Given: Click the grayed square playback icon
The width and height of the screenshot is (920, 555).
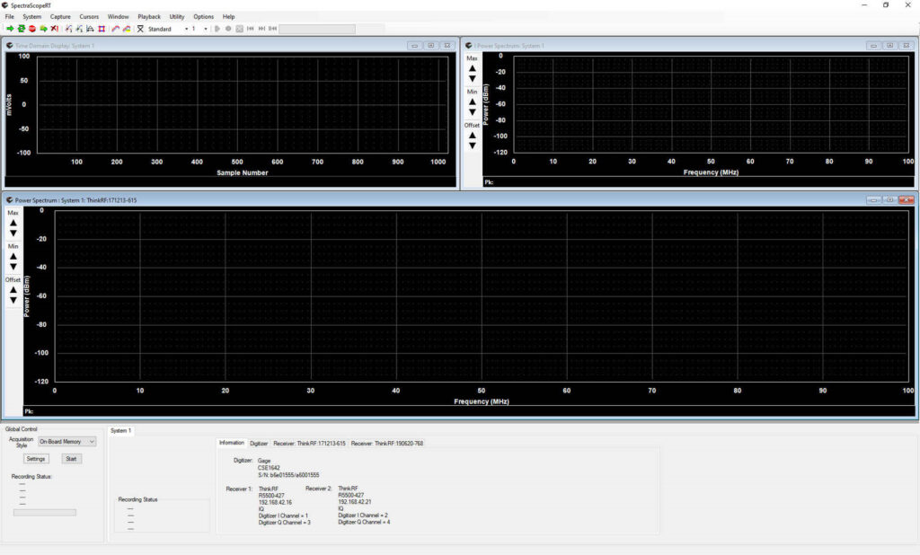Looking at the screenshot, I should click(239, 29).
